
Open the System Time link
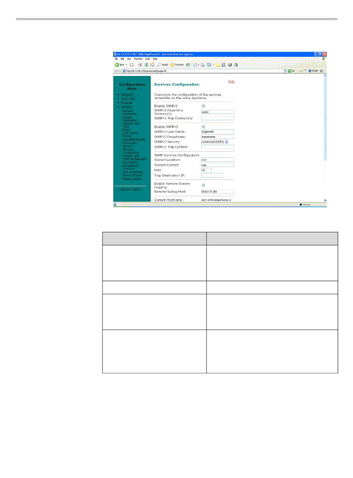[130, 156]
